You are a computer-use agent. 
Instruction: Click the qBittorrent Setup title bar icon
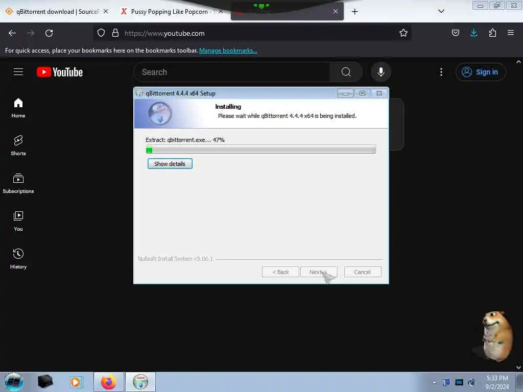tap(140, 93)
